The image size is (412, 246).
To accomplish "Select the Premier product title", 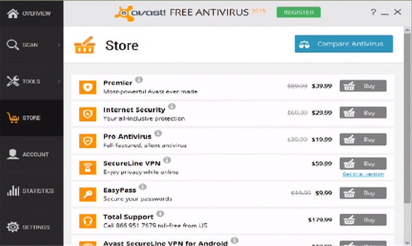I will pos(118,83).
